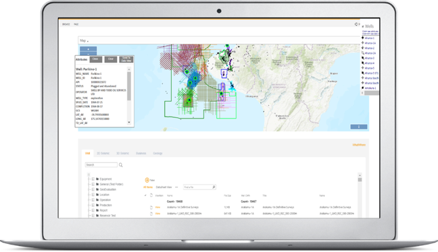
Task: Click Attributes panel scrollbar down arrow
Action: 129,122
